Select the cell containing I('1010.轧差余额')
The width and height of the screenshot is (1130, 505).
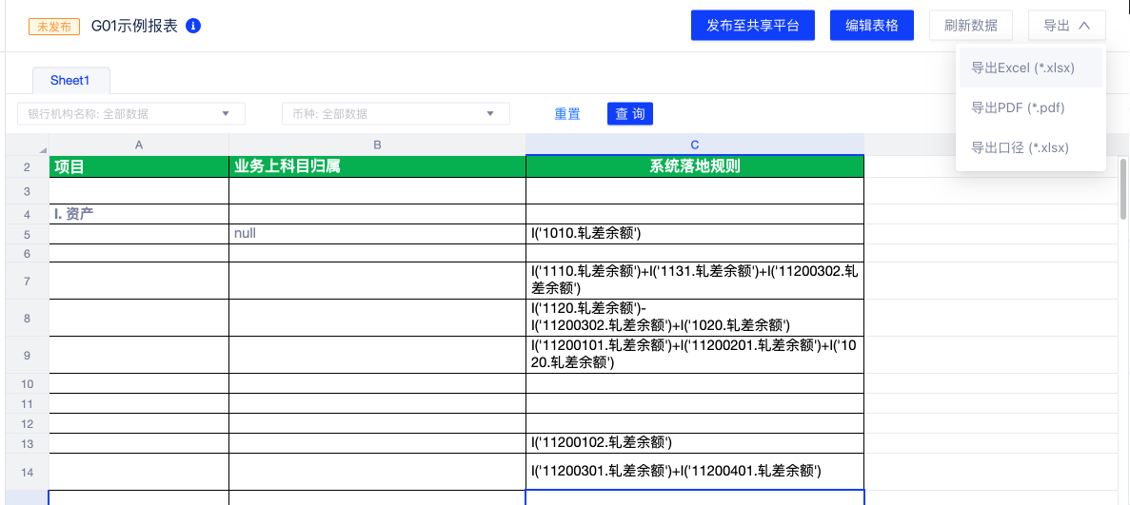694,233
